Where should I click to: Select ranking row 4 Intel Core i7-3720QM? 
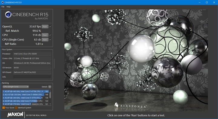point(25,101)
